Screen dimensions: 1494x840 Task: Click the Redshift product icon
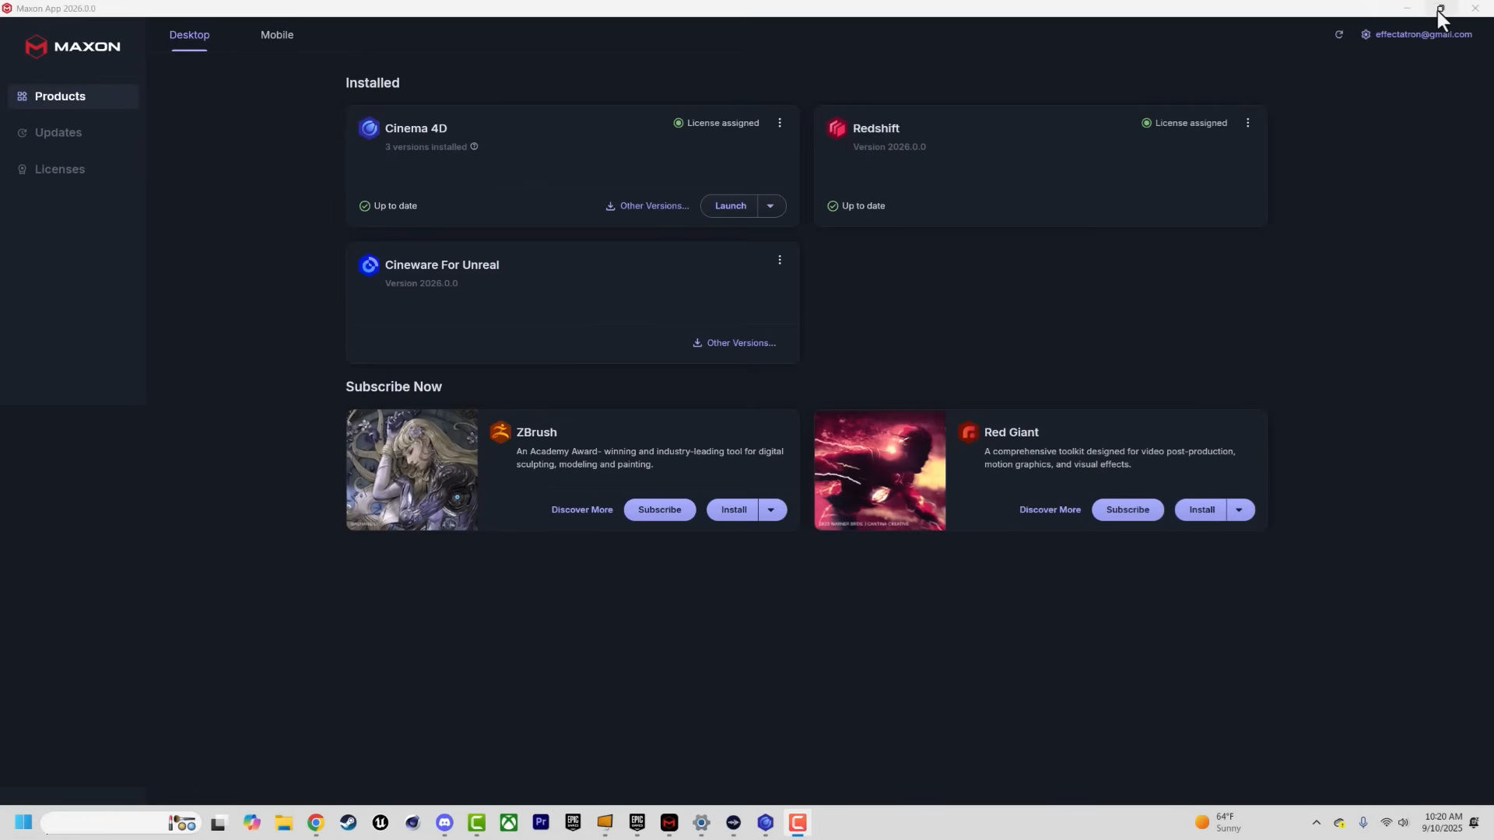click(836, 128)
